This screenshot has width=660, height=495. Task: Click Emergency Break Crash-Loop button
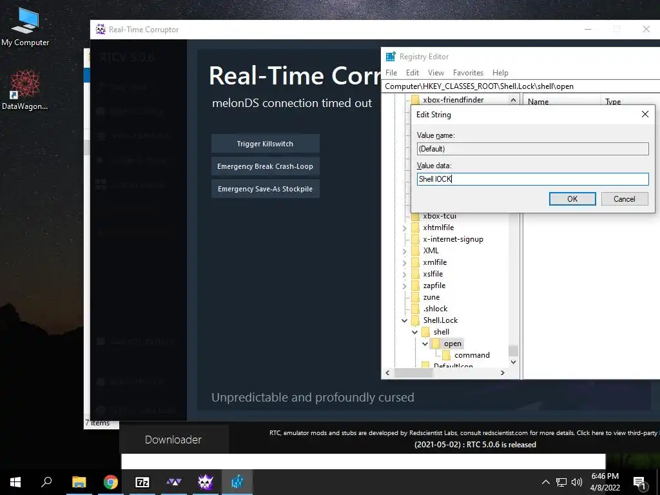[265, 166]
